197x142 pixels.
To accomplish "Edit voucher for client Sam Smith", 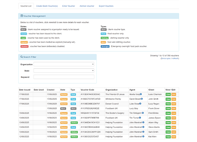I will click(x=174, y=132).
